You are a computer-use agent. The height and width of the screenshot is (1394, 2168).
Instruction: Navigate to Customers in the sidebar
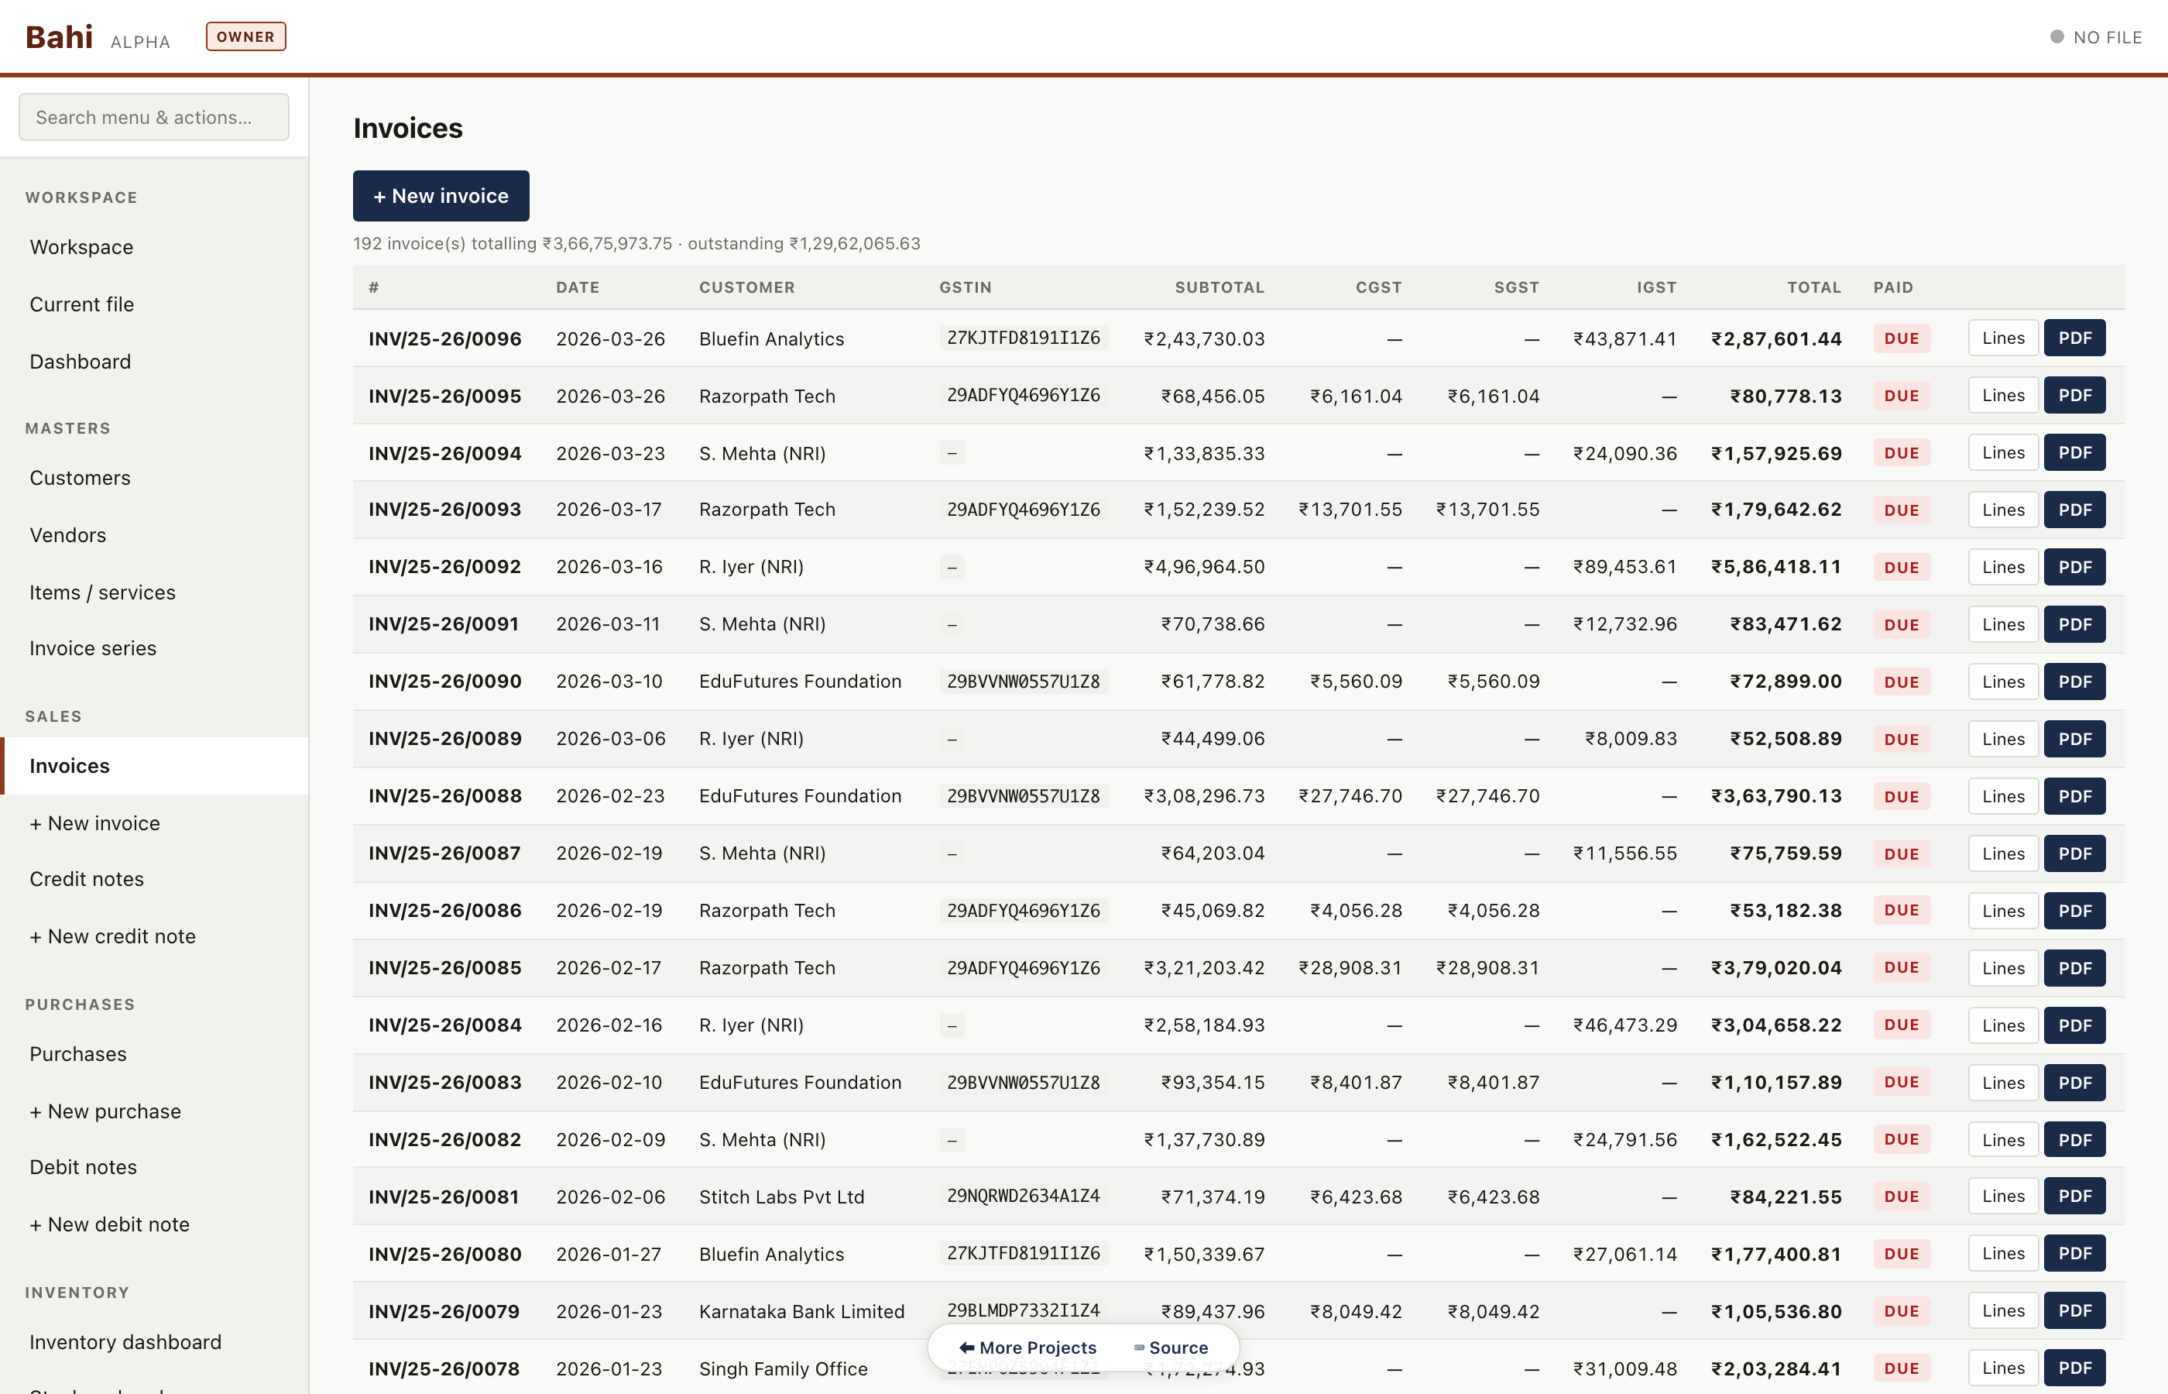[x=80, y=477]
